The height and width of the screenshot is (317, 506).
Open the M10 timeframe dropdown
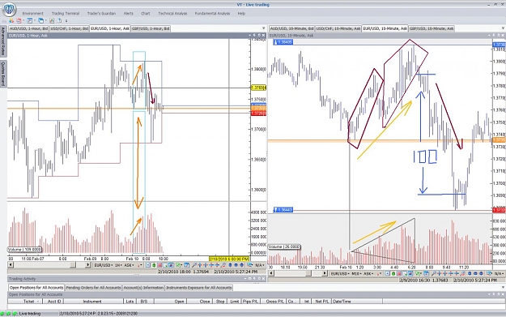click(356, 274)
